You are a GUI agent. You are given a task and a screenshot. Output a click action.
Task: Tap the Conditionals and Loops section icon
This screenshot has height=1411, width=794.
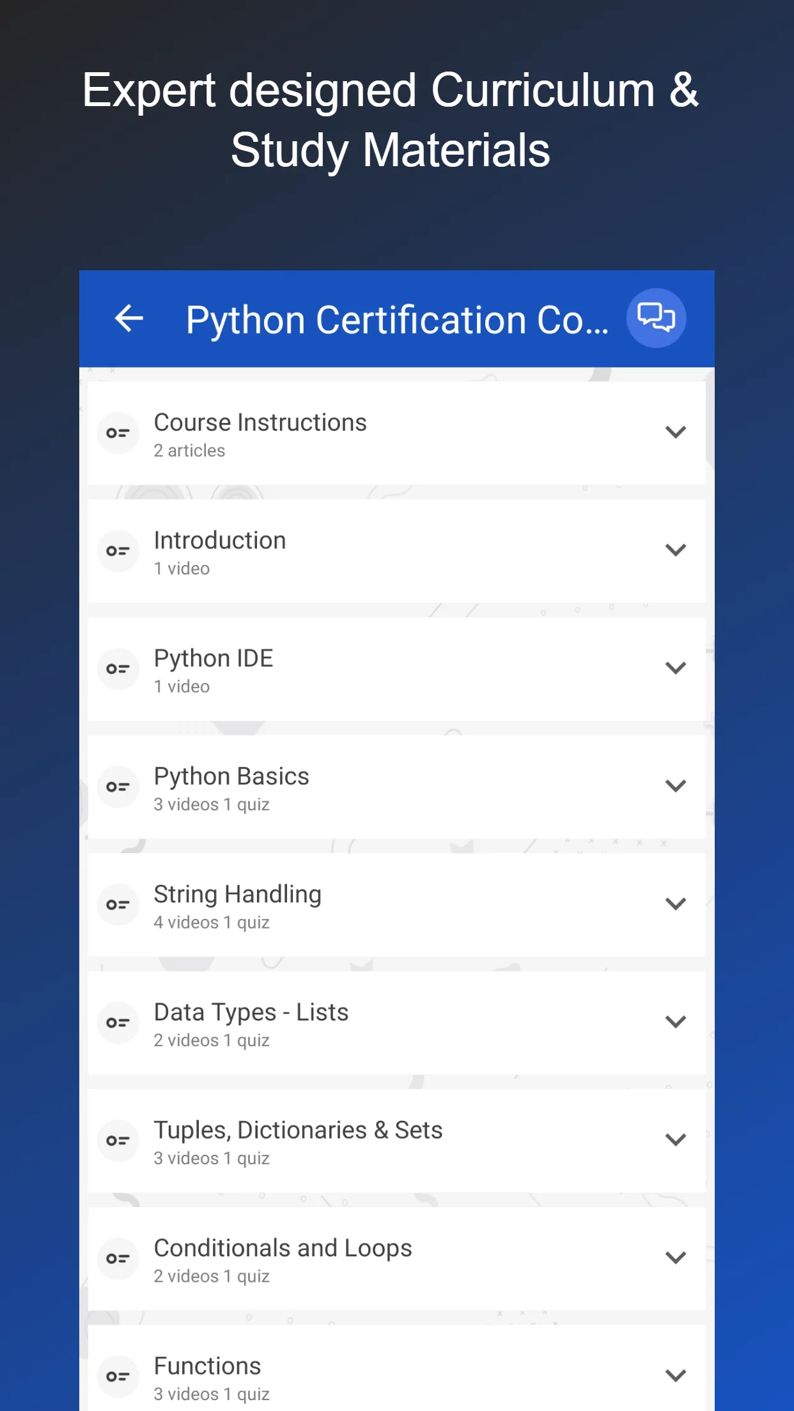pyautogui.click(x=118, y=1258)
